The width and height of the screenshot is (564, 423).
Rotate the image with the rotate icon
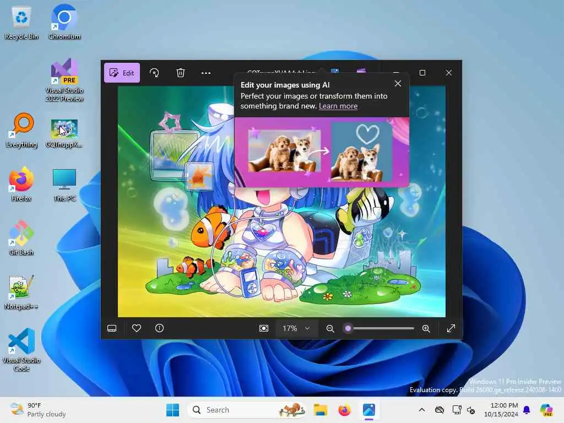[154, 73]
